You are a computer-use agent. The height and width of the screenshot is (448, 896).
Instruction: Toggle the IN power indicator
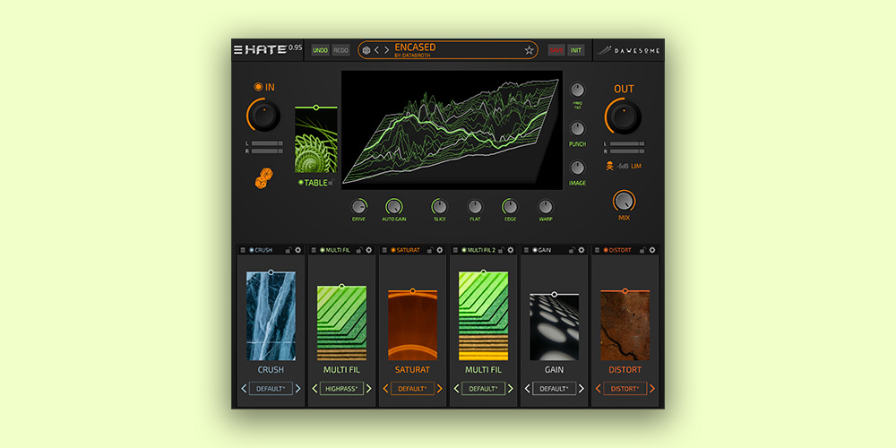258,87
